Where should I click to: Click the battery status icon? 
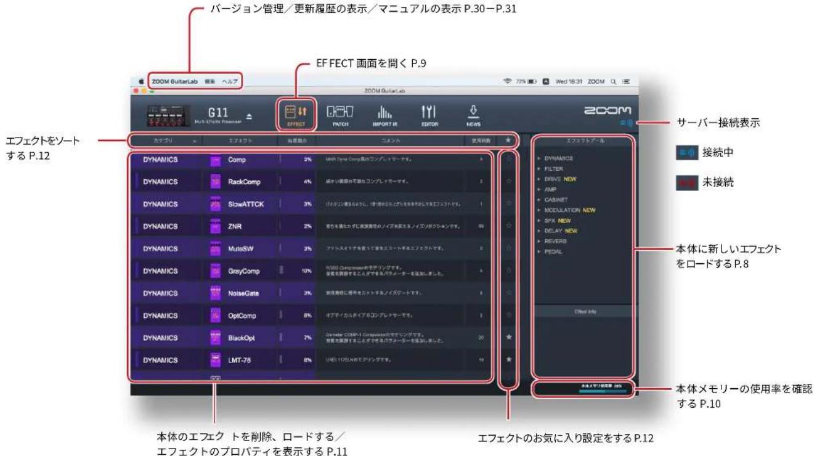click(x=532, y=81)
